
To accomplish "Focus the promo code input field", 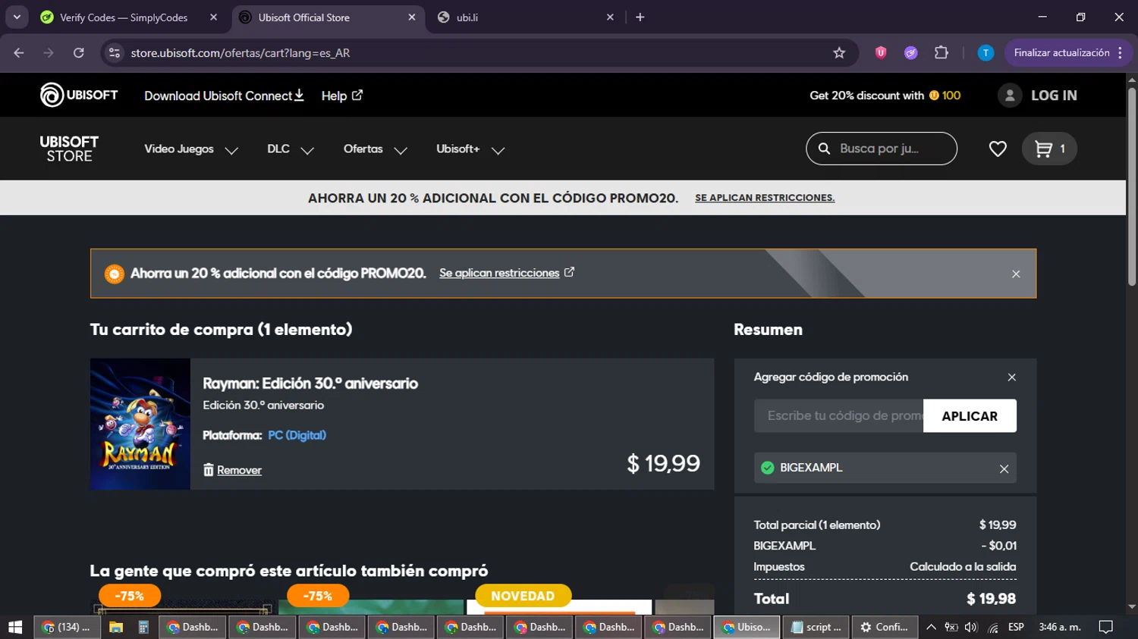I will click(838, 416).
